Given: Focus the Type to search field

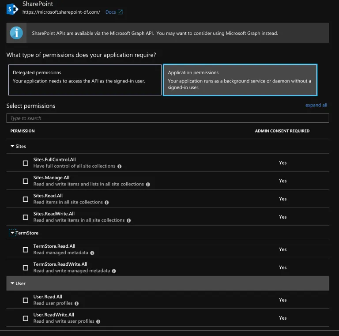Looking at the screenshot, I should pos(168,118).
